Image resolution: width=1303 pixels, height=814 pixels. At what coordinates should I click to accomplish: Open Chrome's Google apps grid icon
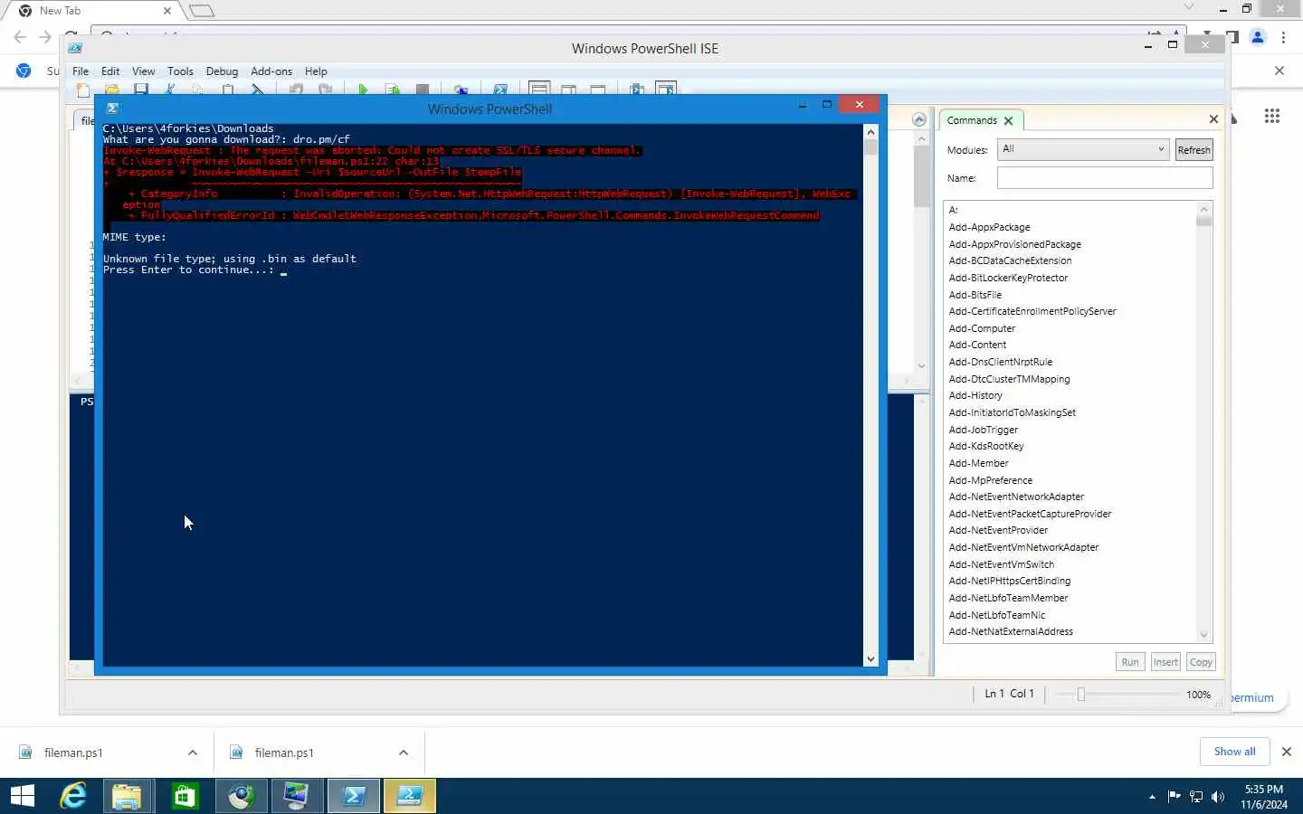click(1272, 116)
